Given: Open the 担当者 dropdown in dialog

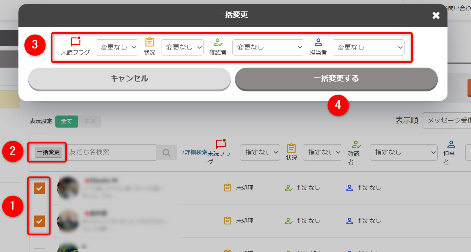Looking at the screenshot, I should (369, 47).
